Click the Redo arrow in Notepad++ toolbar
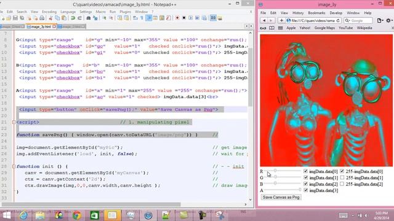This screenshot has height=221, width=394. [x=79, y=18]
